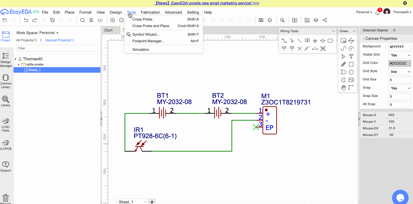The width and height of the screenshot is (413, 204).
Task: Collapse the Canvas Properties section
Action: (363, 39)
